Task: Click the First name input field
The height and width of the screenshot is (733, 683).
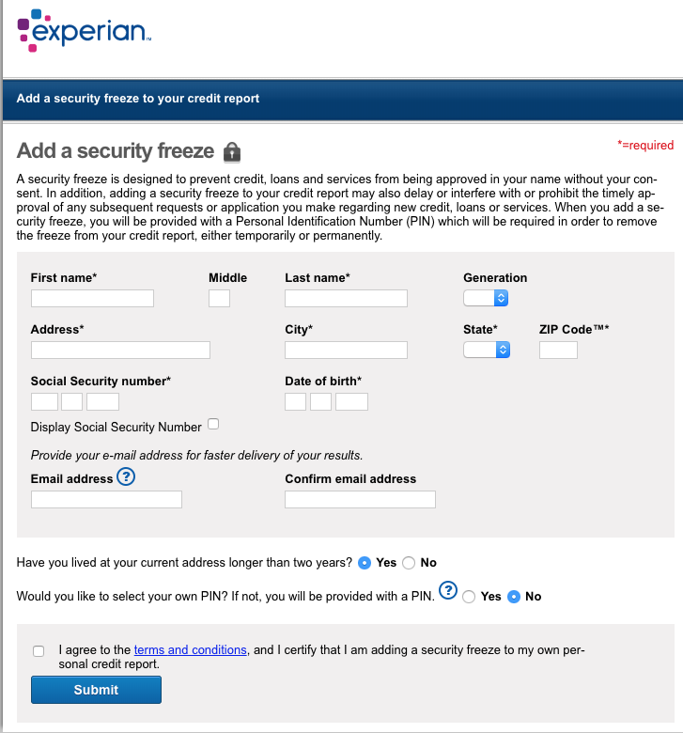Action: click(x=92, y=298)
